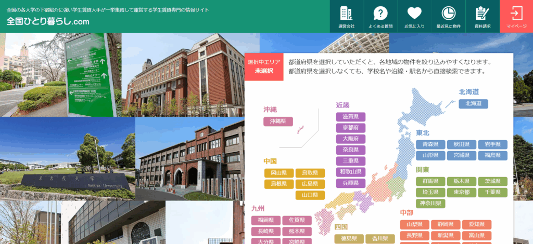Select 神奈川県 prefecture button
This screenshot has height=244, width=533.
(x=430, y=204)
